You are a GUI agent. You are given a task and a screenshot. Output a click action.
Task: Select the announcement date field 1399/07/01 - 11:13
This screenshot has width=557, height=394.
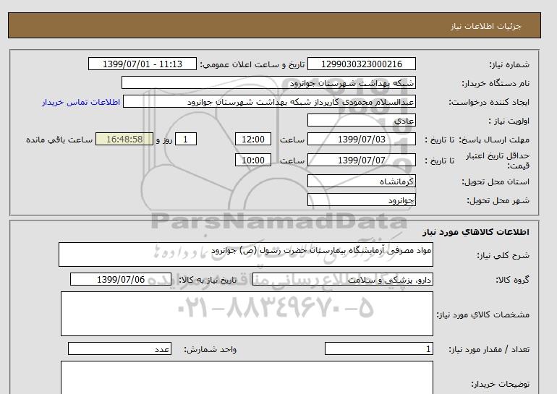pos(142,64)
